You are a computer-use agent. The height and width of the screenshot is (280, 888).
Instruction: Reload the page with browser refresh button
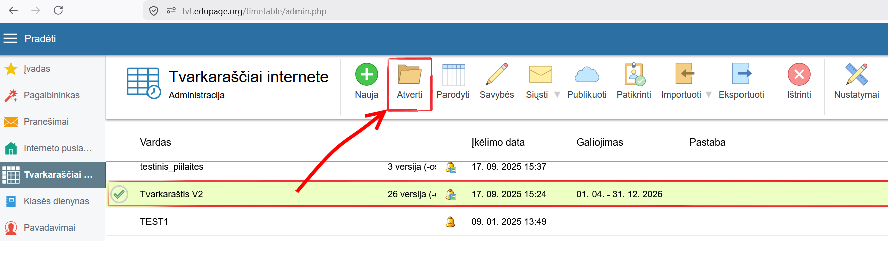point(58,10)
